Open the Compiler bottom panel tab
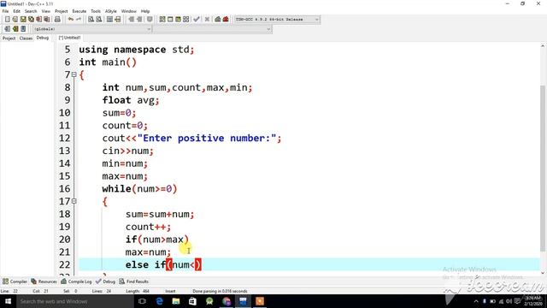The image size is (547, 308). (15, 281)
